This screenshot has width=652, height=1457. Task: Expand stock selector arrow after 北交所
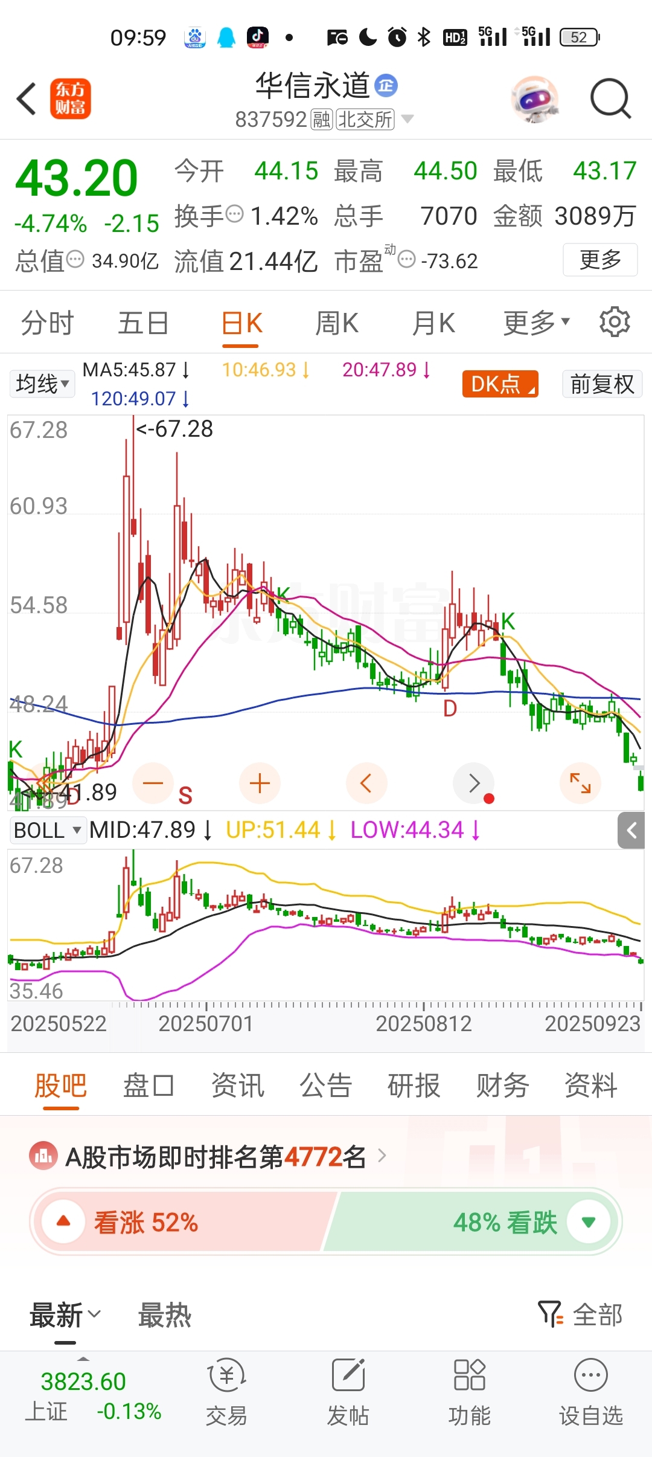point(407,119)
